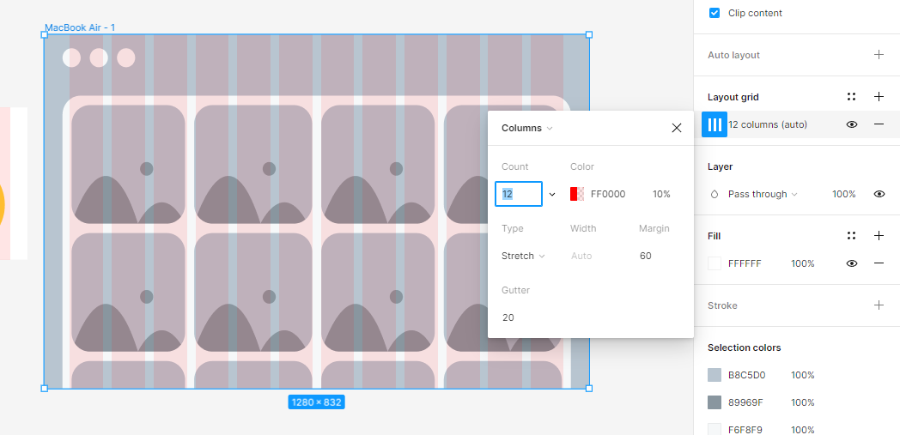This screenshot has width=900, height=435.
Task: Click the layer blend mode drop icon
Action: [715, 194]
